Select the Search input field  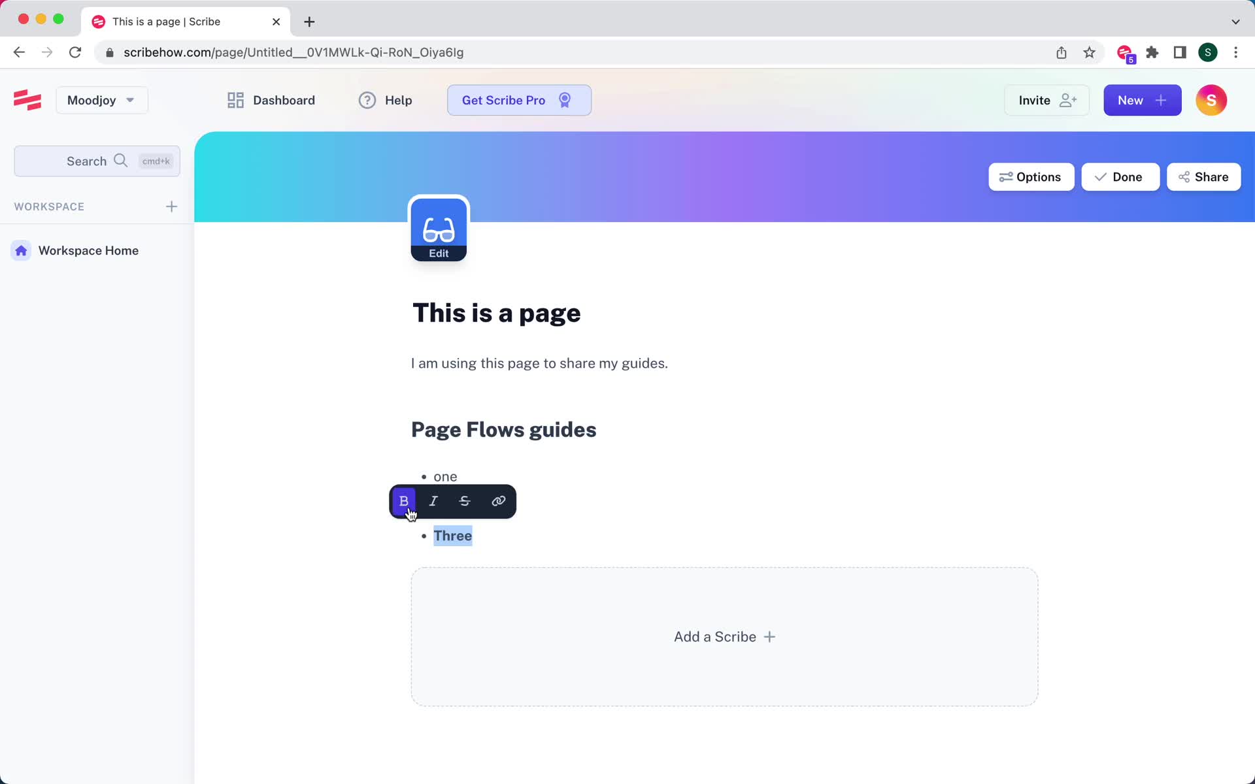[97, 160]
